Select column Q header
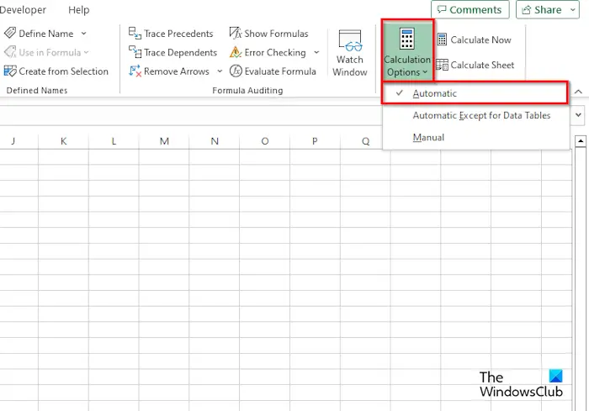The height and width of the screenshot is (411, 589). tap(363, 141)
